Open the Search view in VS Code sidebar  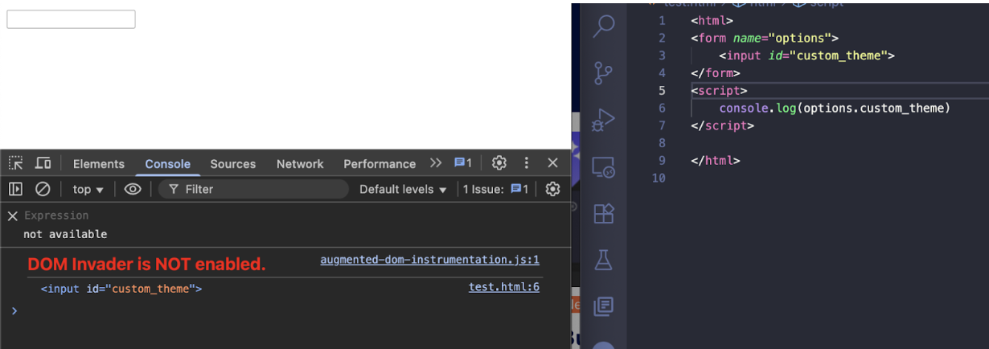[x=603, y=26]
